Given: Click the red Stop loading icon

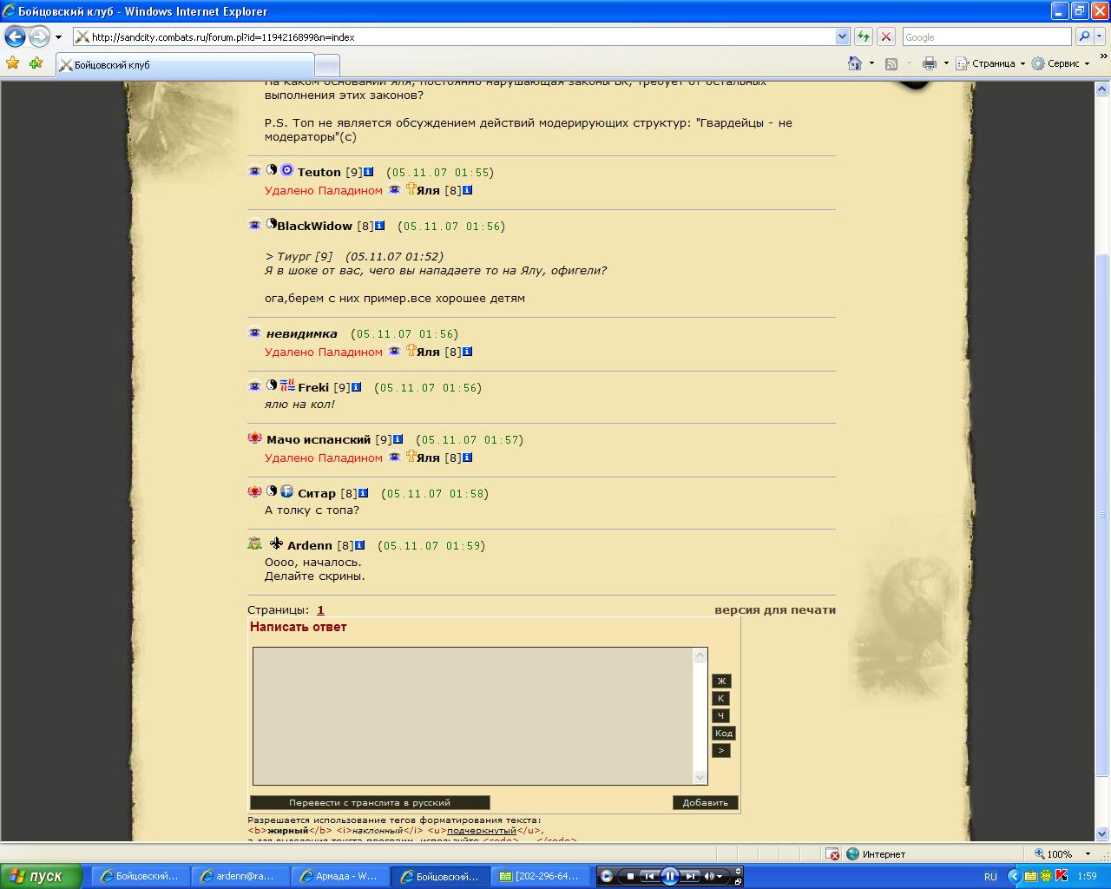Looking at the screenshot, I should point(886,36).
